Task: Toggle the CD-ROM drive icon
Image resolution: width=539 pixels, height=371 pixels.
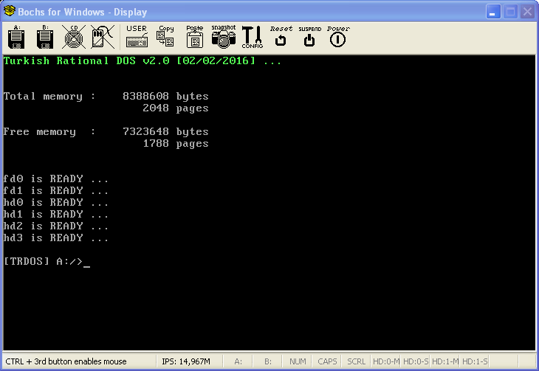Action: (x=72, y=38)
